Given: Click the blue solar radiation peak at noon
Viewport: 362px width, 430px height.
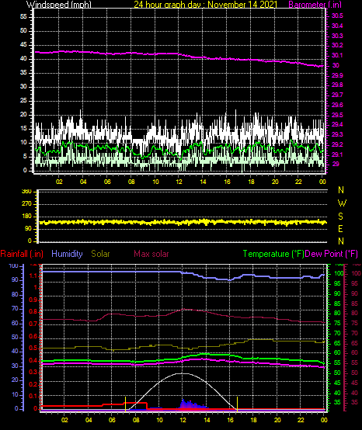Looking at the screenshot, I should (x=183, y=404).
